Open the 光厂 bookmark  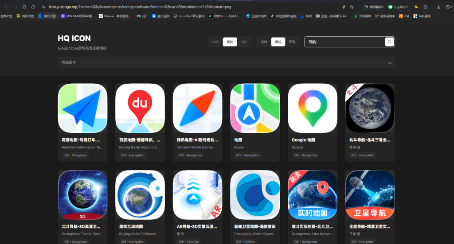pos(142,16)
